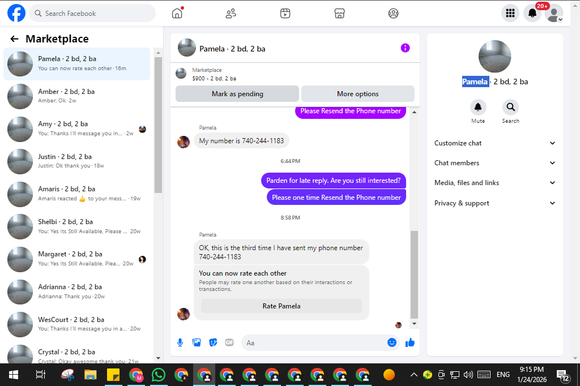Open the Notifications bell

tap(532, 14)
